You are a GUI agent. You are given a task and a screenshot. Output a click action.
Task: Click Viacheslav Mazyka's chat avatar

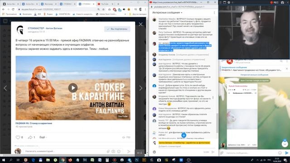click(155, 20)
